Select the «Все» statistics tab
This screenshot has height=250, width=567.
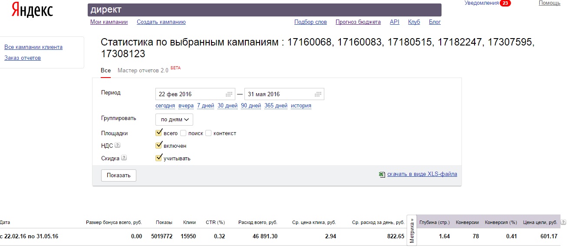[x=105, y=70]
